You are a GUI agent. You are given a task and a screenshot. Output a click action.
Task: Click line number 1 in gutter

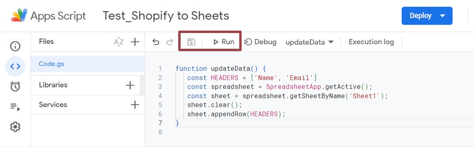pos(160,69)
